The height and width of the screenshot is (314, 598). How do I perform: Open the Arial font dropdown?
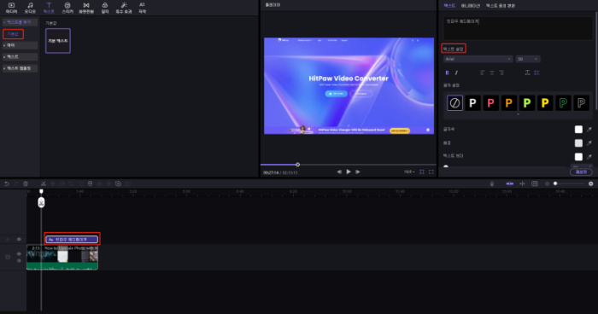(x=478, y=59)
